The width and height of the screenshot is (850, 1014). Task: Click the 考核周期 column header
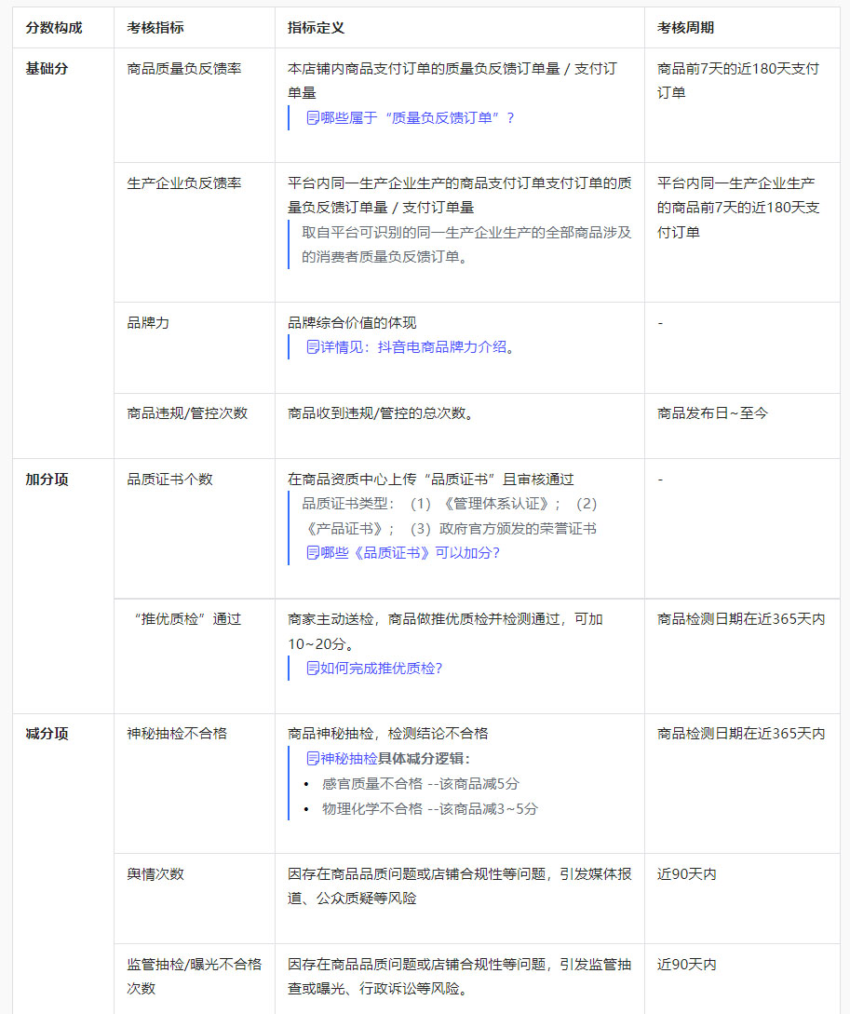pyautogui.click(x=685, y=28)
